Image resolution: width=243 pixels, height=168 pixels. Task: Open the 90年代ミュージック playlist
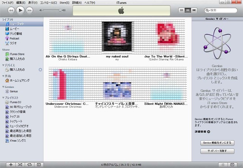22,107
